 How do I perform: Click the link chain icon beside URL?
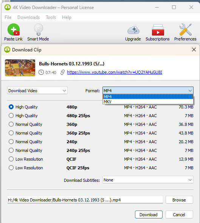[62, 72]
